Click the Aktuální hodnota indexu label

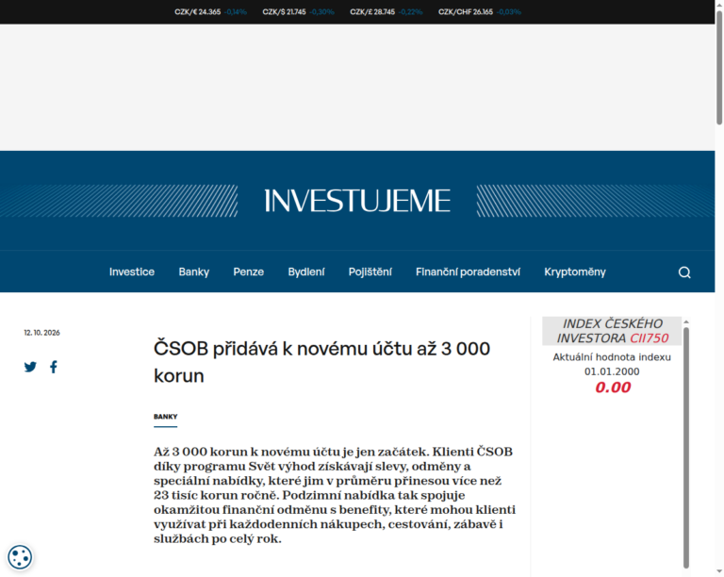tap(612, 356)
